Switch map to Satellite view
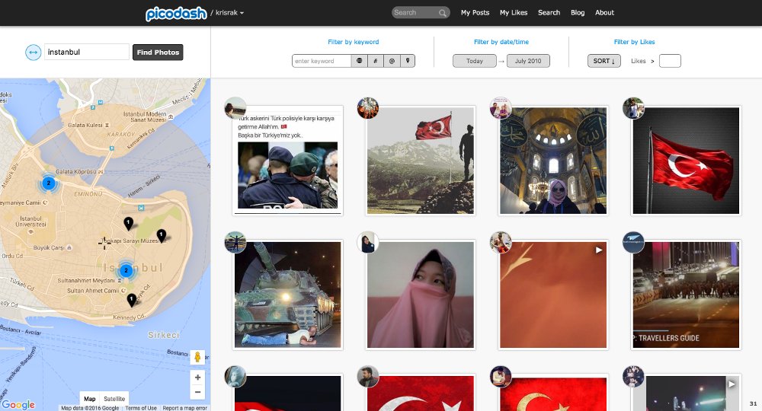Screen dimensions: 762x411 tap(114, 398)
